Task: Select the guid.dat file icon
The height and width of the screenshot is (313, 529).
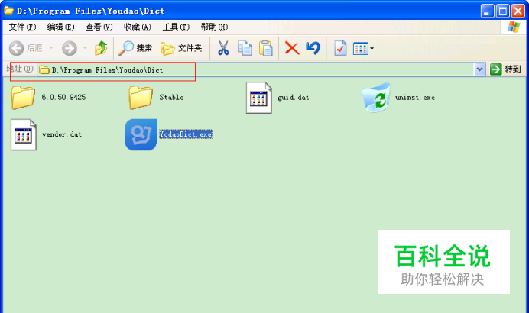Action: click(x=258, y=98)
